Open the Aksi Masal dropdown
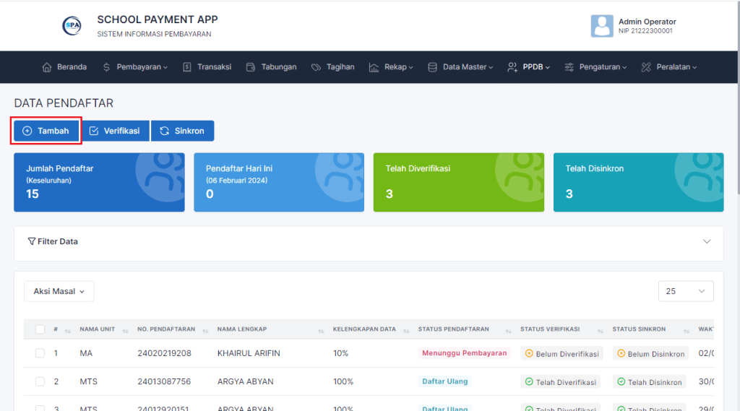The height and width of the screenshot is (411, 740). 59,291
